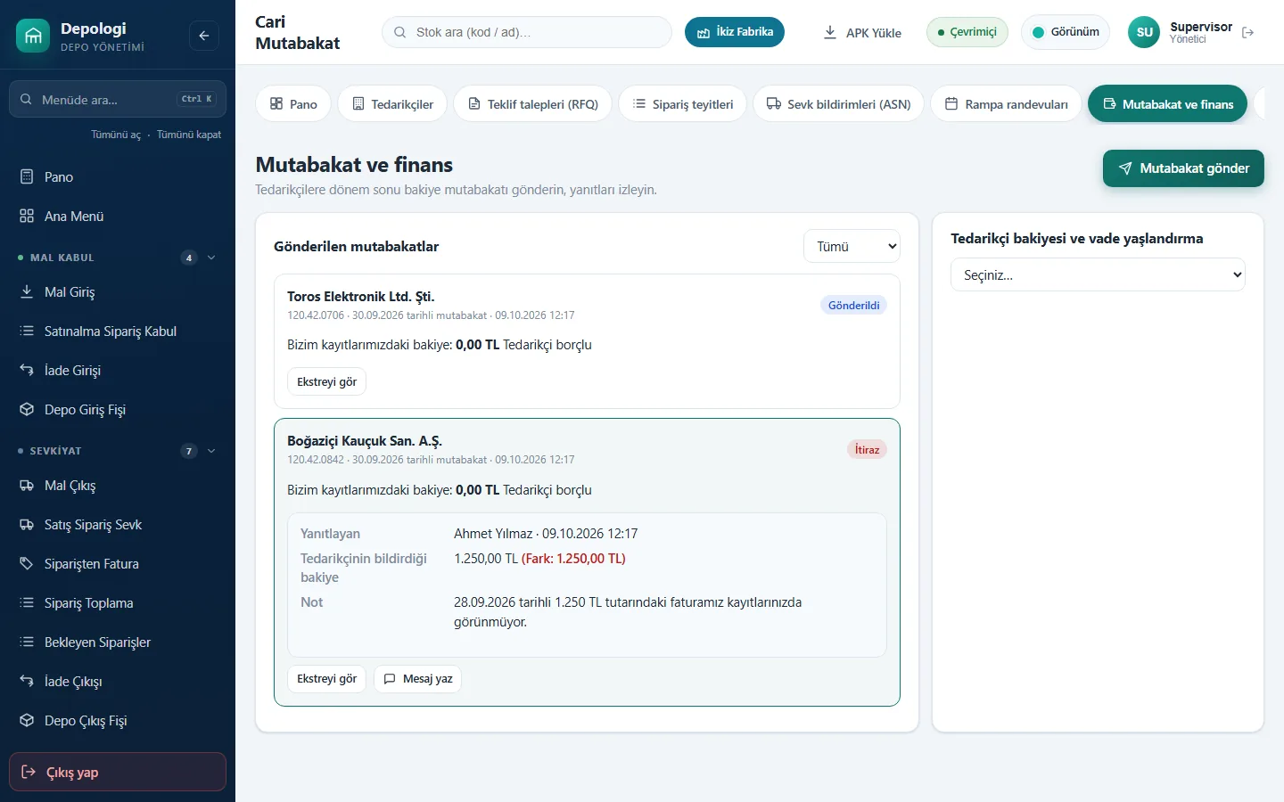
Task: Collapse the MAL KABUL section chevron
Action: coord(211,258)
